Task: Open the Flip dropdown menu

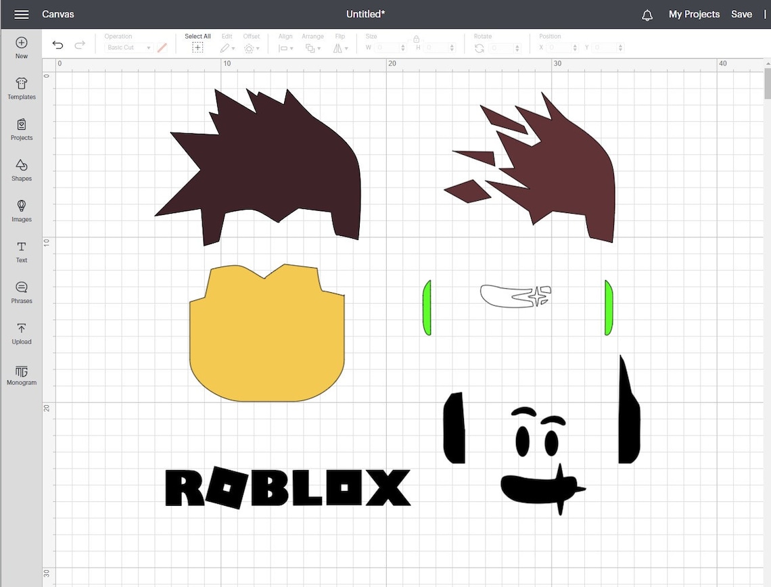Action: pos(340,47)
